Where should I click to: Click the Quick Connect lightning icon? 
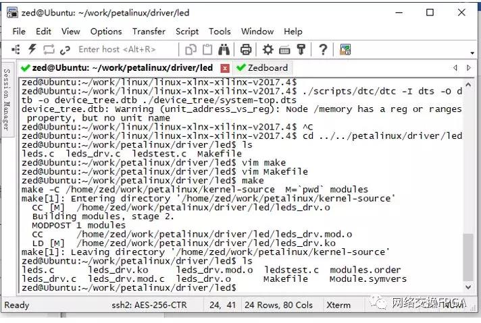[x=32, y=49]
